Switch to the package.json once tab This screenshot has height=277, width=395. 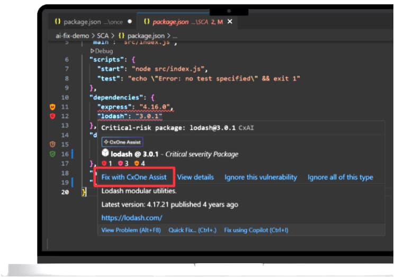93,22
